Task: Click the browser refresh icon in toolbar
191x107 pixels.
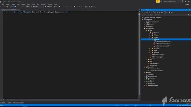Action: pos(55,7)
